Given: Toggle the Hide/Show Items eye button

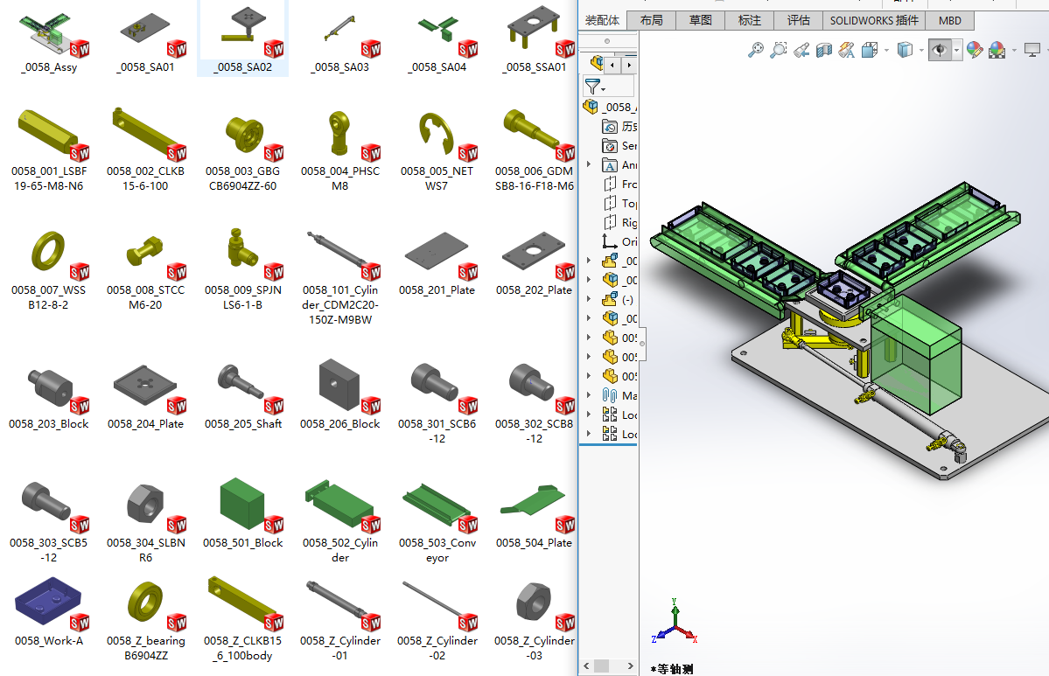Looking at the screenshot, I should pyautogui.click(x=940, y=51).
